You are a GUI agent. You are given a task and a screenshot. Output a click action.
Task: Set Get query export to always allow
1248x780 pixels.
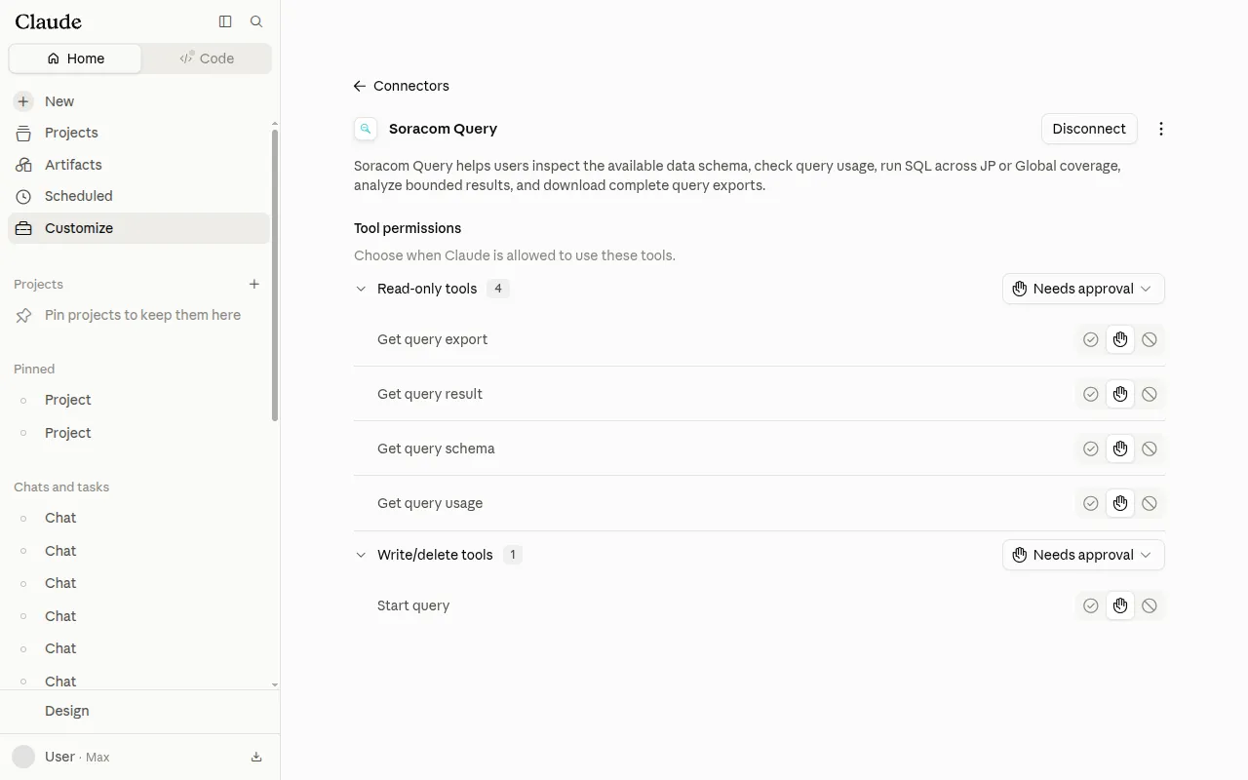click(1091, 339)
